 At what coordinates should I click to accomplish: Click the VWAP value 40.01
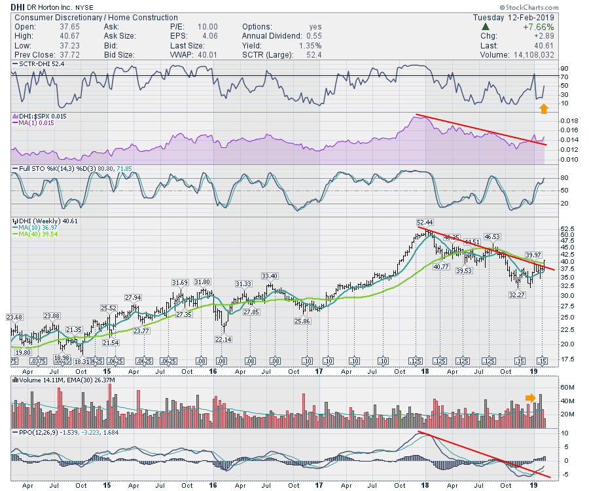tap(207, 55)
